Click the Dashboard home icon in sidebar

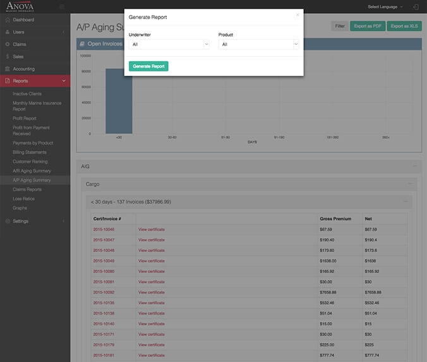coord(7,20)
